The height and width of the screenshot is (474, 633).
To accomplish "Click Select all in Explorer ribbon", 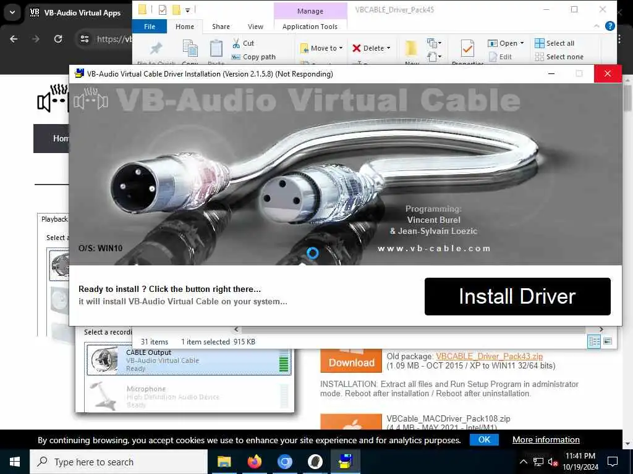I will 554,43.
